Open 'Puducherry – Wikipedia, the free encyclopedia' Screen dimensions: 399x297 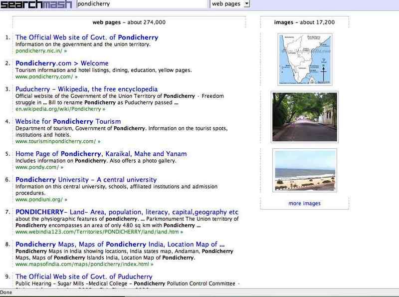[86, 89]
